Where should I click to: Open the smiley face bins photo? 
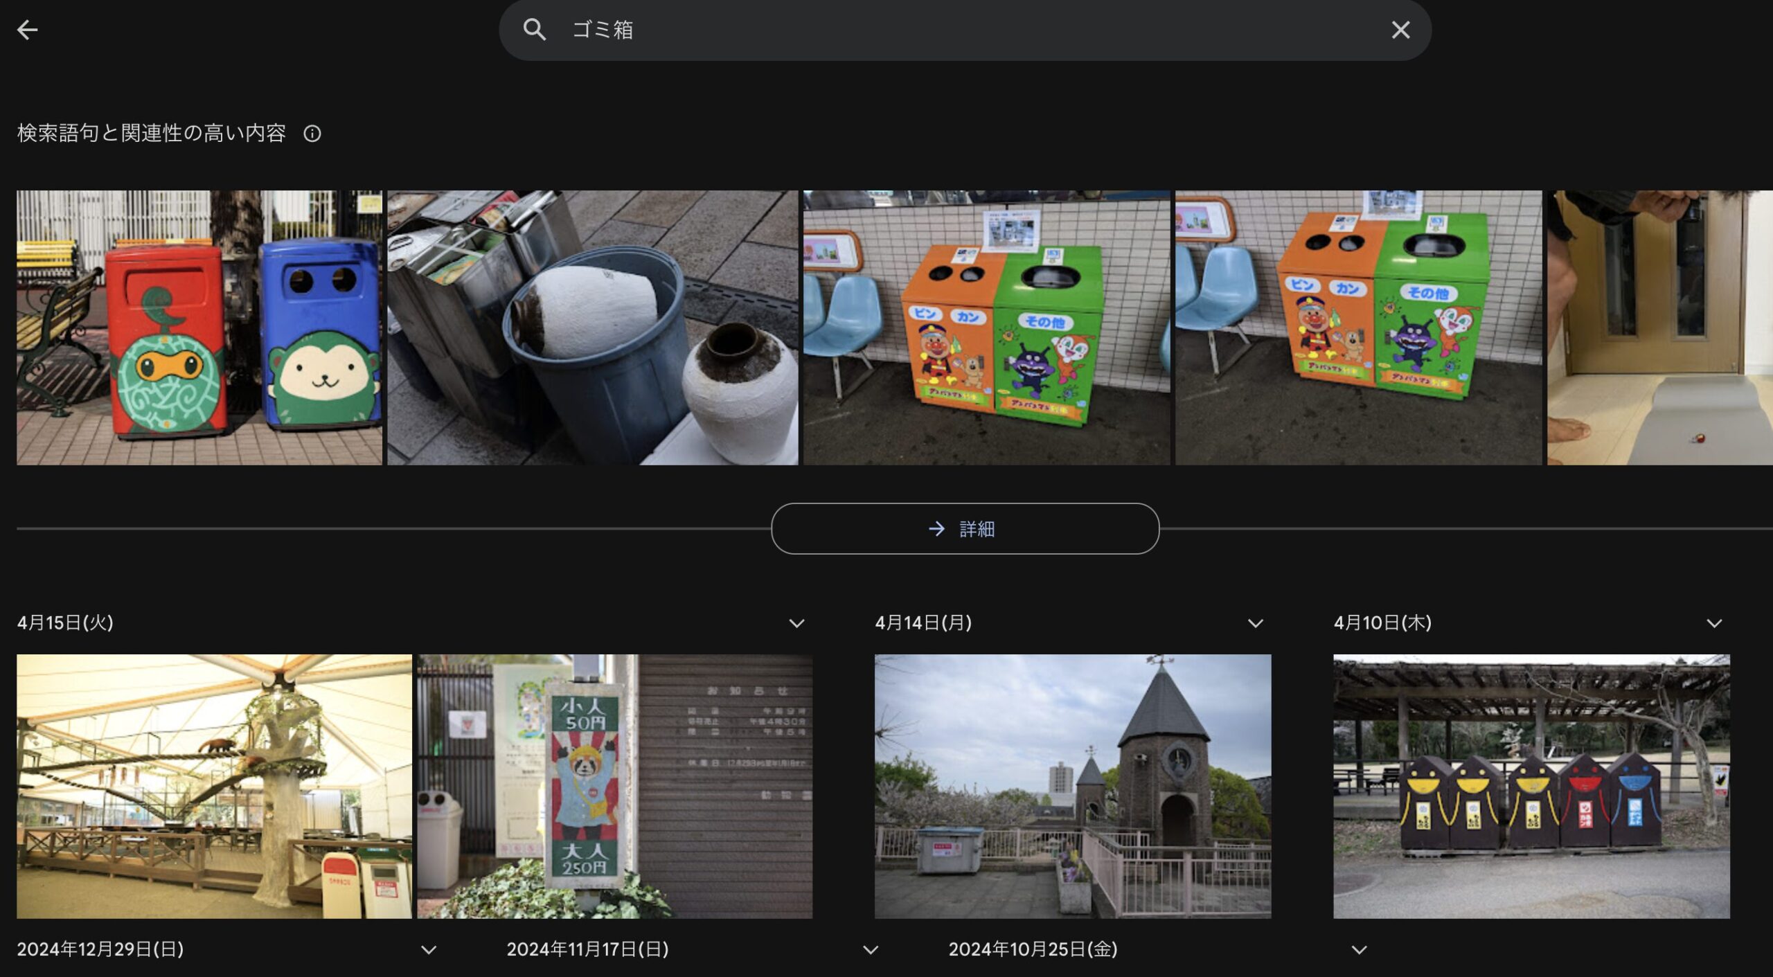(x=1531, y=787)
